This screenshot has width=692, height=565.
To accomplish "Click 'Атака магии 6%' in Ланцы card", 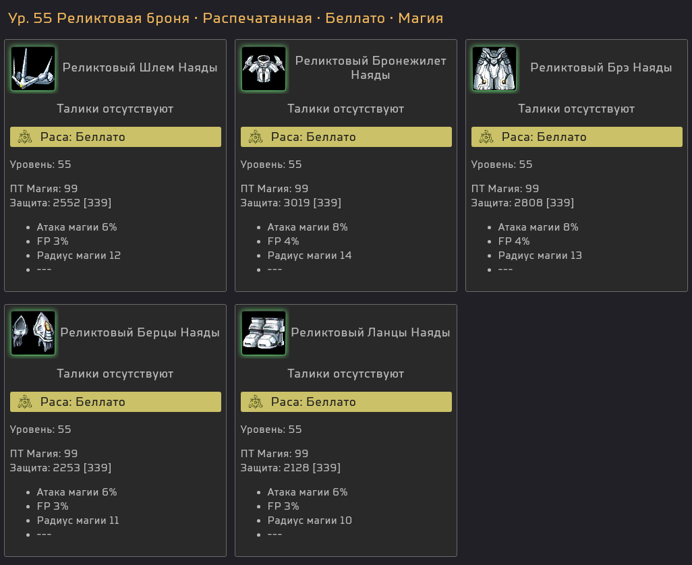I will pyautogui.click(x=308, y=492).
